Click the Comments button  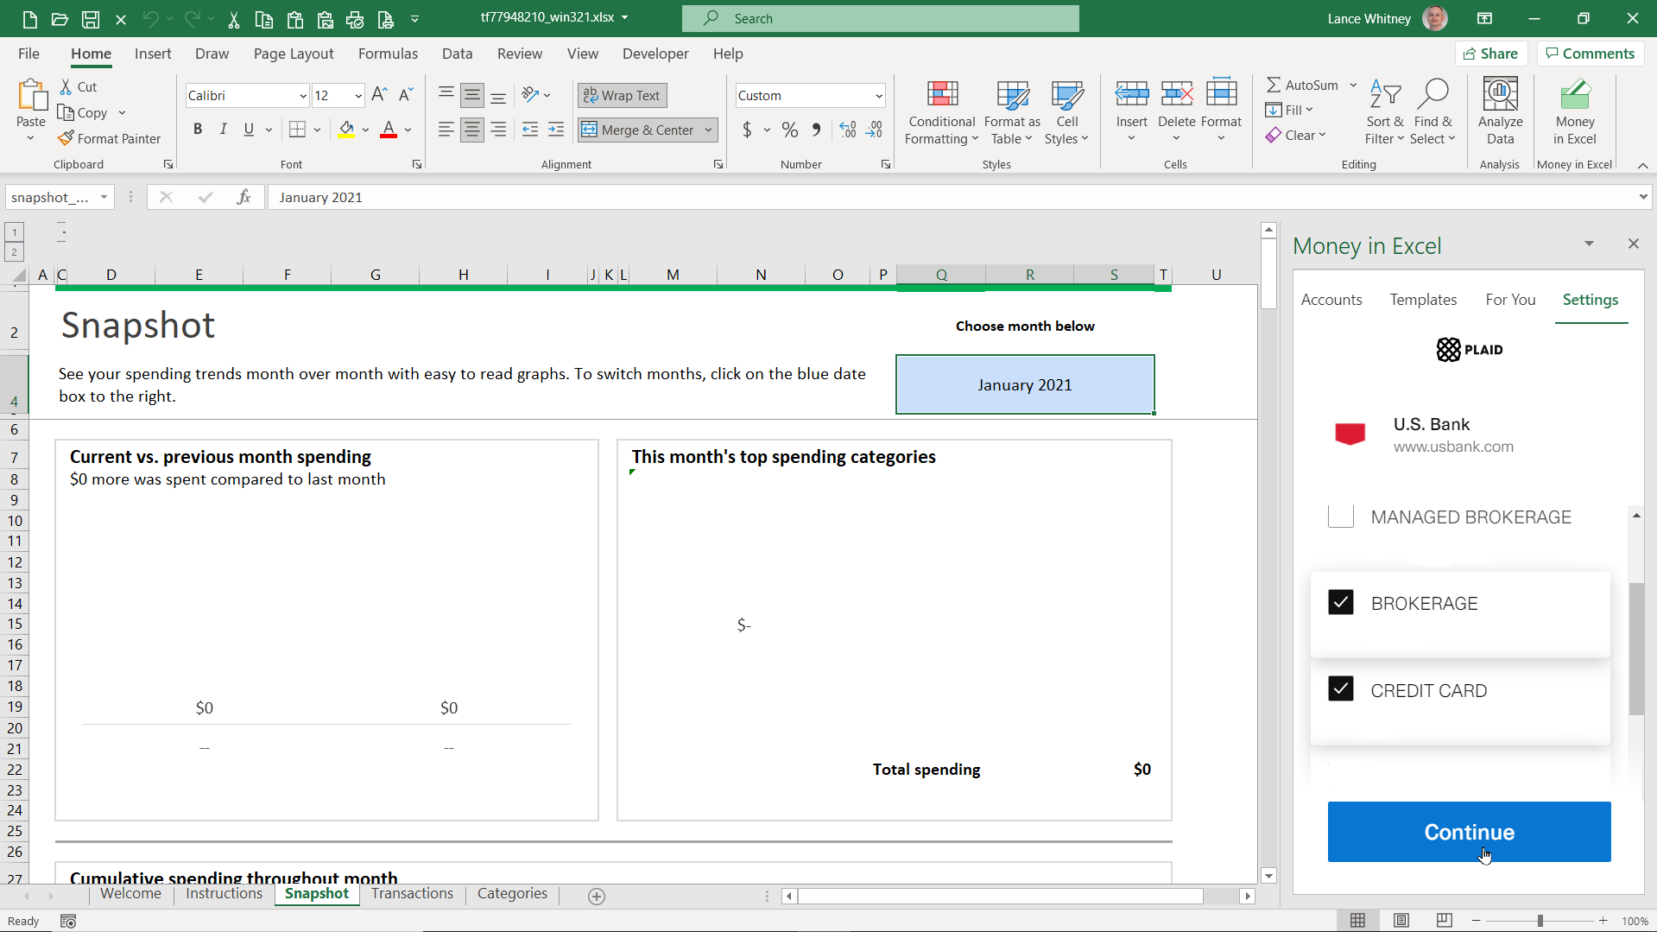pos(1590,54)
